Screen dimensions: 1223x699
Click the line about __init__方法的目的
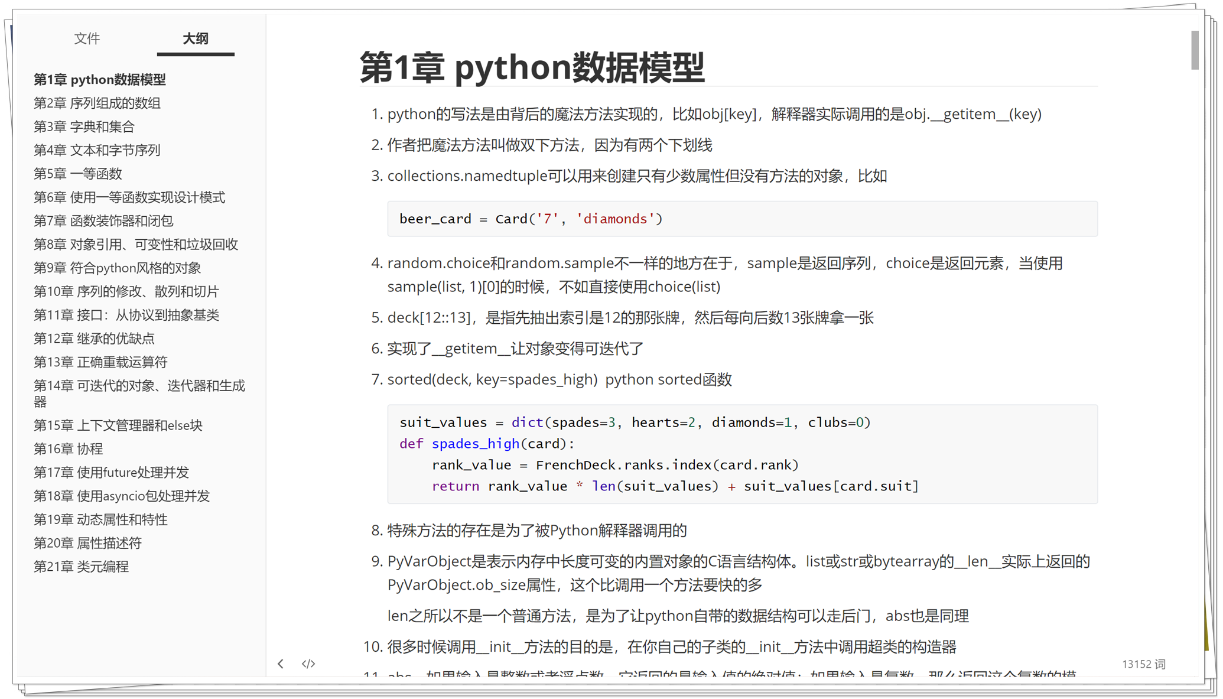pos(672,647)
